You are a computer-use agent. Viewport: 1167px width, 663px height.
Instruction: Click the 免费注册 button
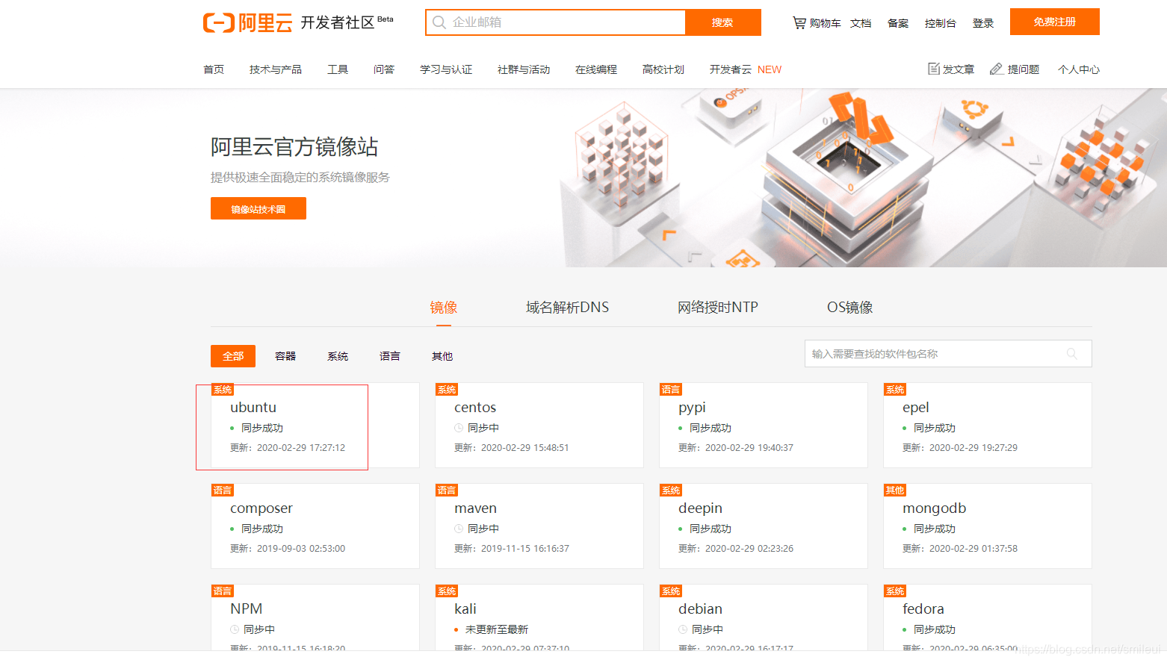click(x=1055, y=22)
